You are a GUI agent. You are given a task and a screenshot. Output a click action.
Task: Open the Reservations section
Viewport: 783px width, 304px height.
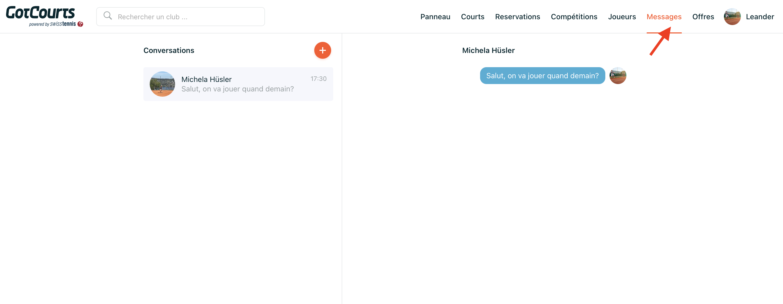517,17
